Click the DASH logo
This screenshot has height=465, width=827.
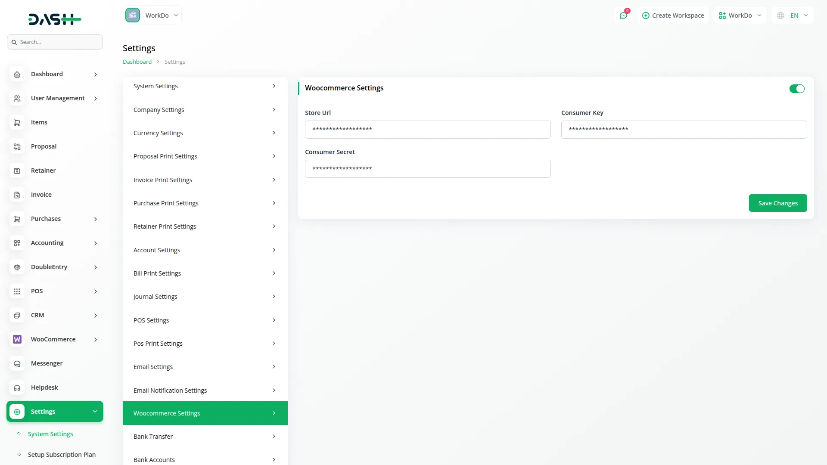(x=55, y=19)
